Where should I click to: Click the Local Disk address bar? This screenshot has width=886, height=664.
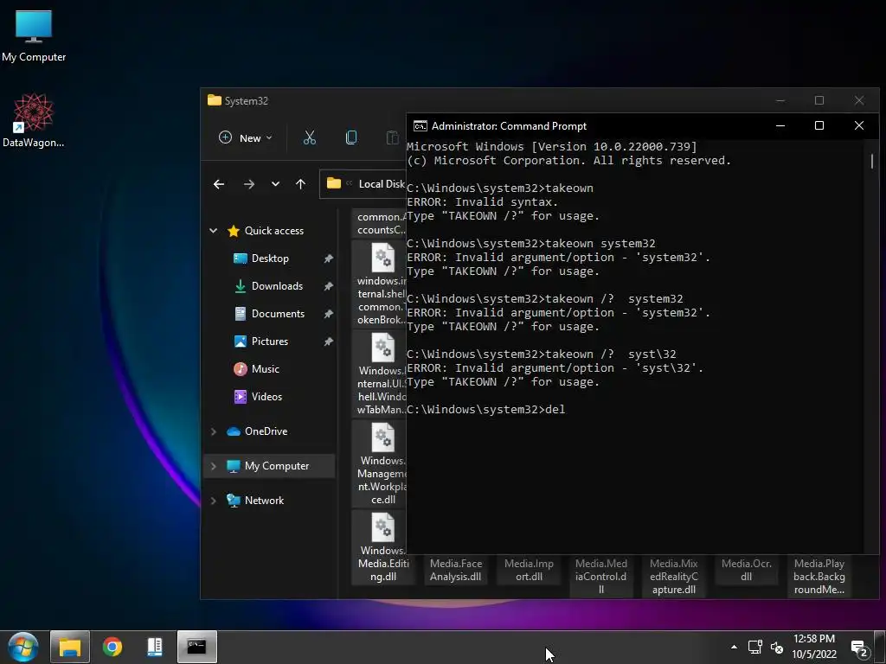pyautogui.click(x=363, y=184)
